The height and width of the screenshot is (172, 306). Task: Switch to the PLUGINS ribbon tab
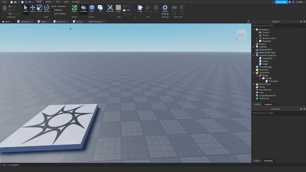click(x=76, y=2)
